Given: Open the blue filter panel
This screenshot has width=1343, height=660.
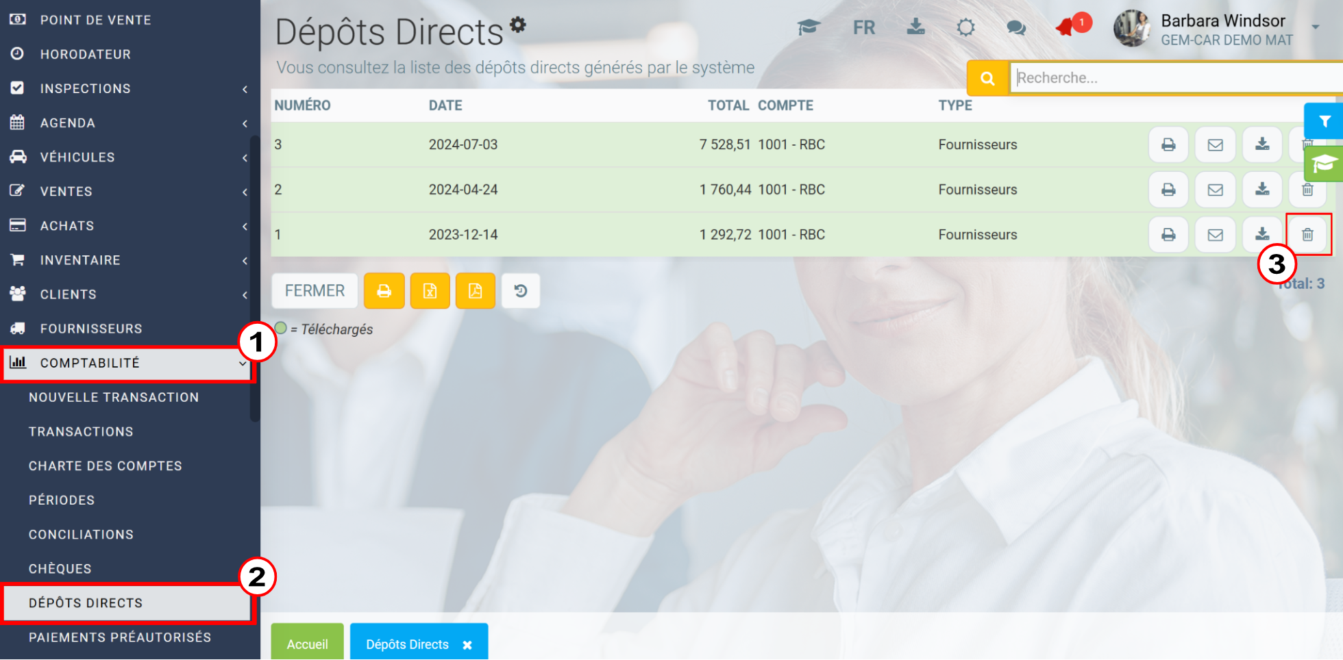Looking at the screenshot, I should pos(1324,121).
